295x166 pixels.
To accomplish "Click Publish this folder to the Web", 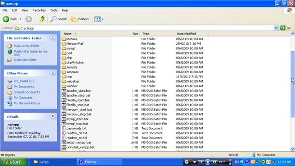I will [30, 53].
